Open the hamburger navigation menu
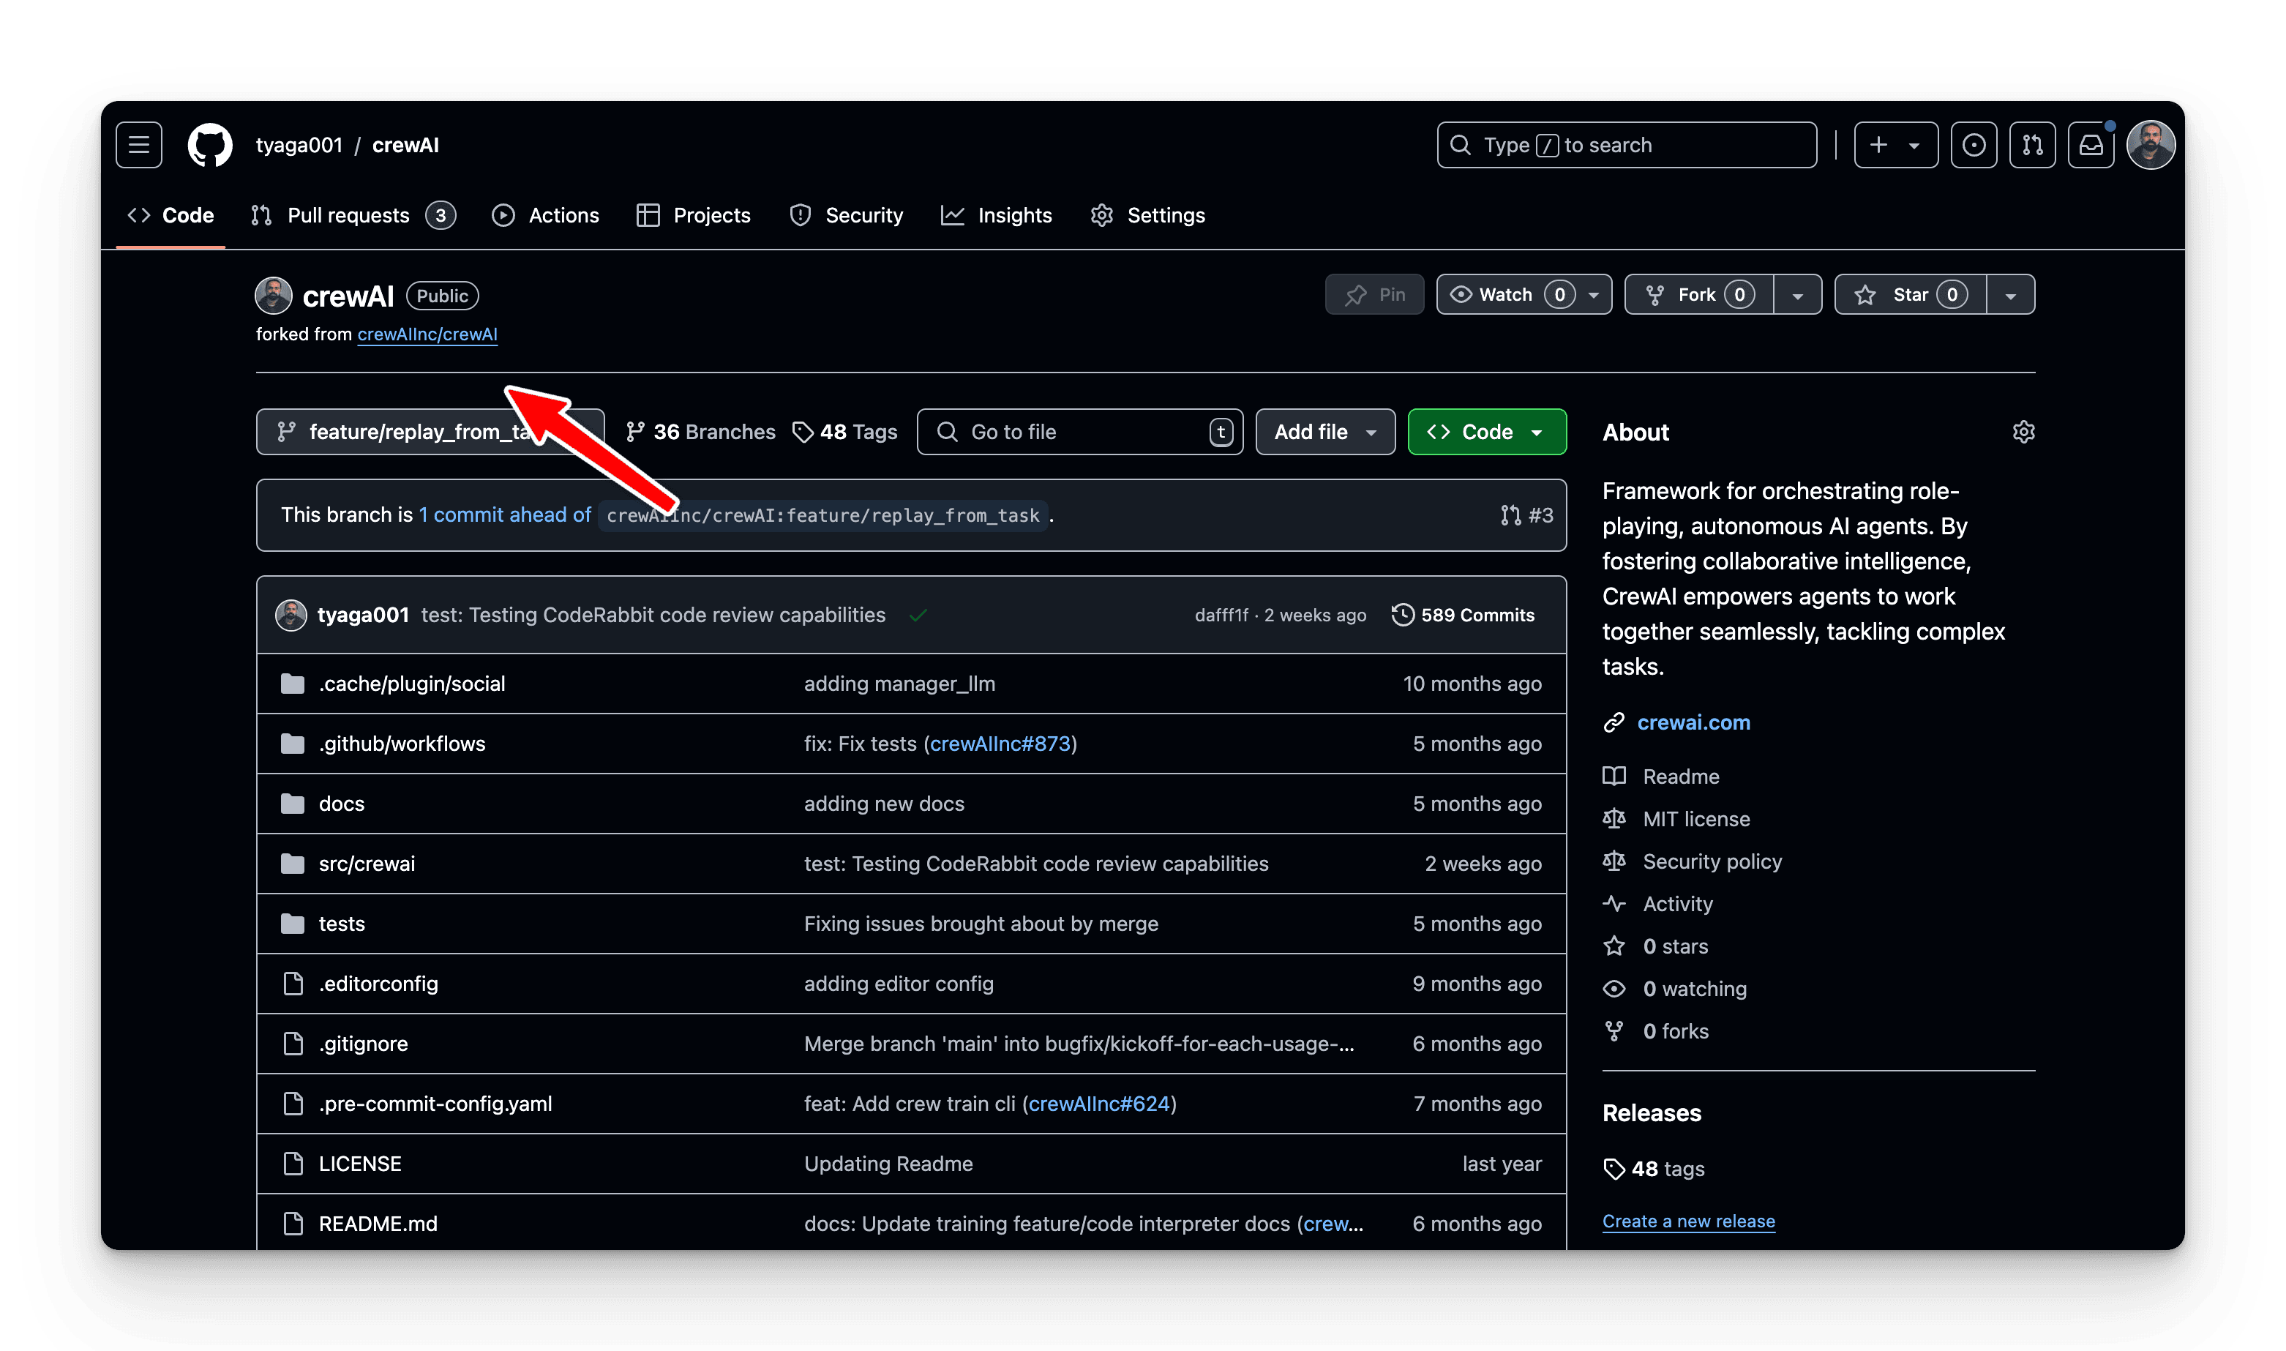The width and height of the screenshot is (2286, 1351). coord(138,145)
